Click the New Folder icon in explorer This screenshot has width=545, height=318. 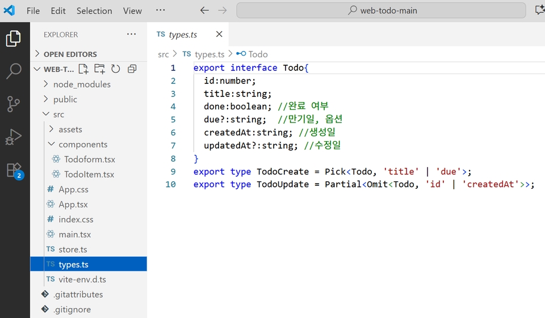[99, 69]
